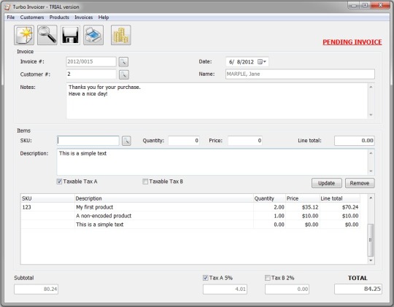Click the Price input field
Screen dimensions: 394x307
(245, 141)
